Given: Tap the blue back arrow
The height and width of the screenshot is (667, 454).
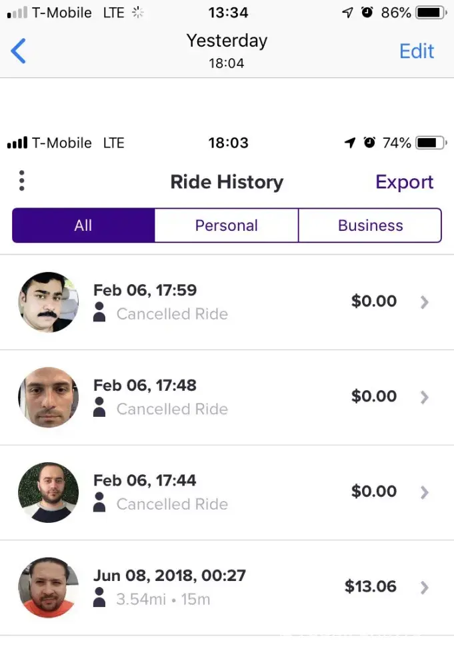Looking at the screenshot, I should [19, 51].
